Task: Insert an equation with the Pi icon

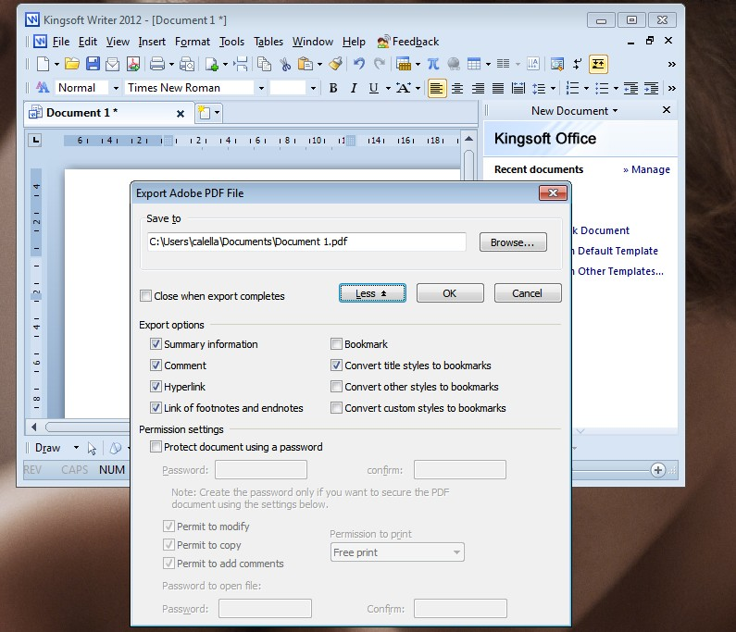Action: 432,64
